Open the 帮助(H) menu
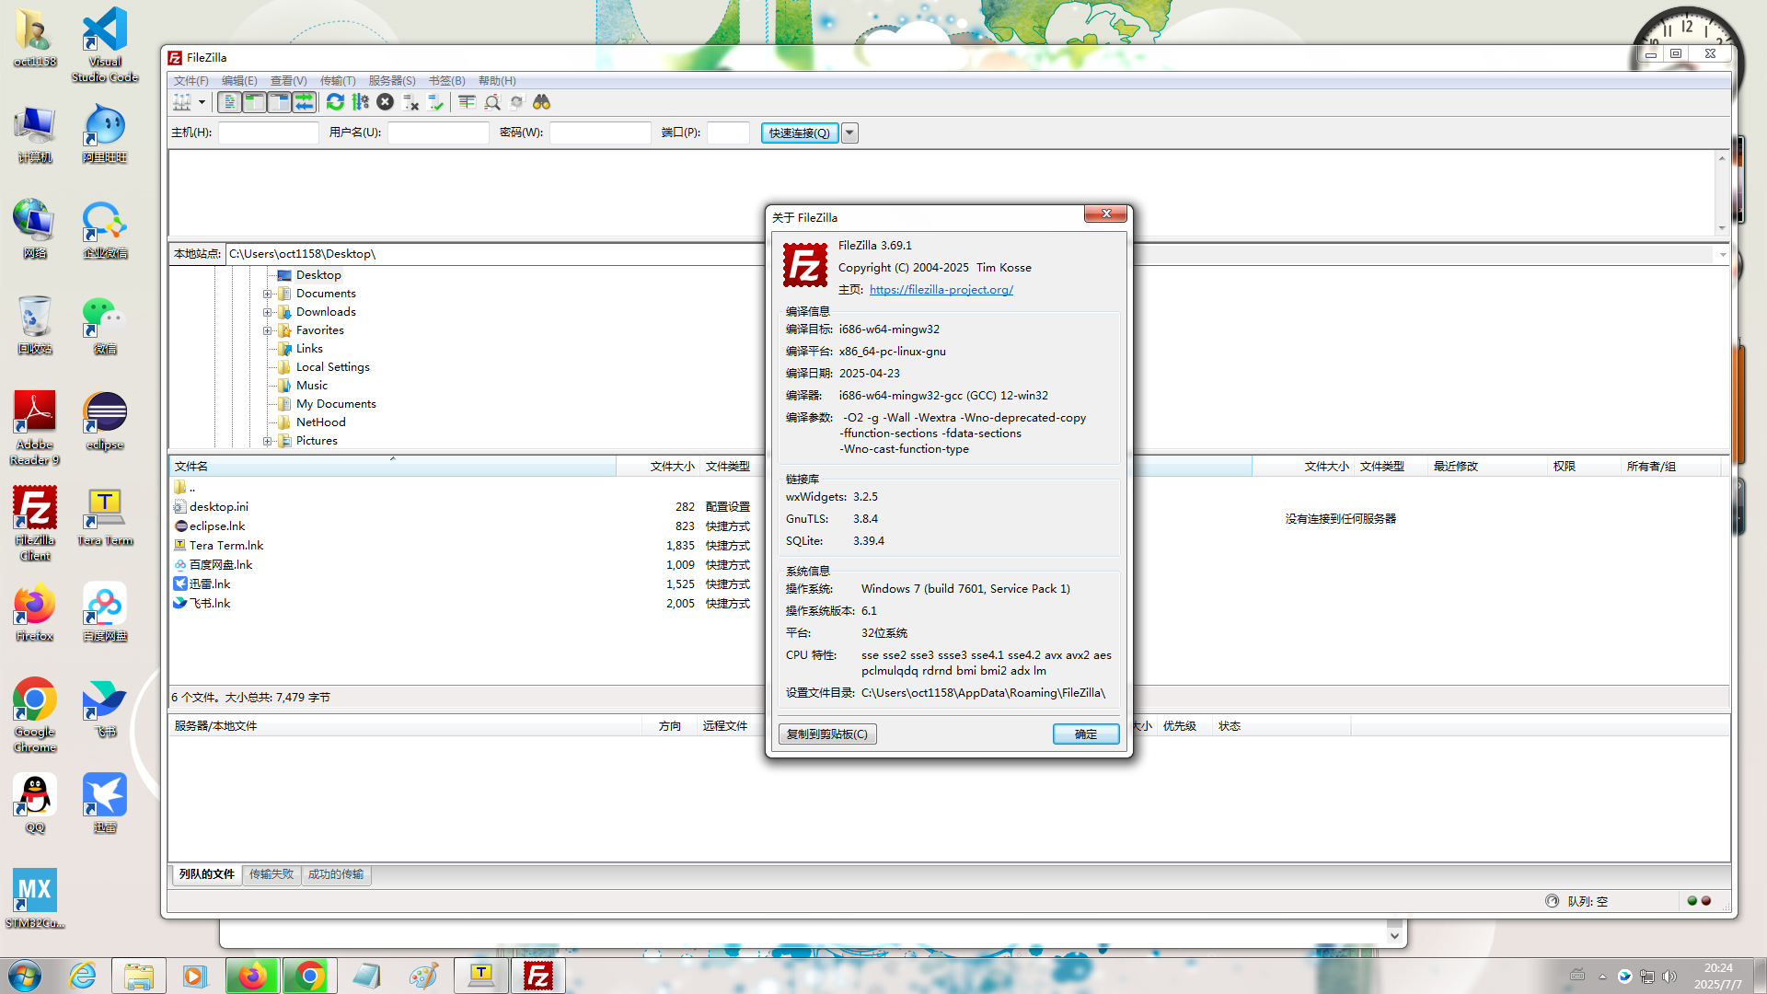 (497, 81)
